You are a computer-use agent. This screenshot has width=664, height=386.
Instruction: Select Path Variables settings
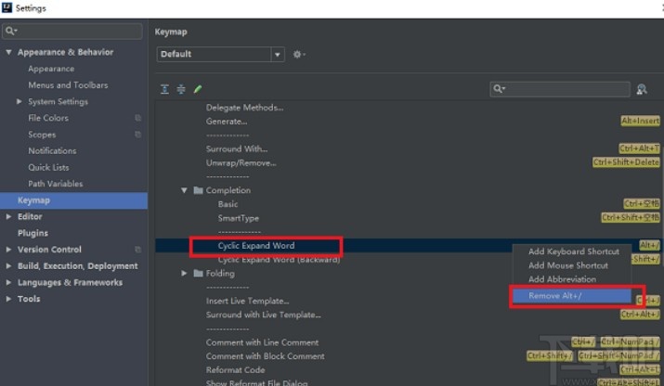pos(56,184)
